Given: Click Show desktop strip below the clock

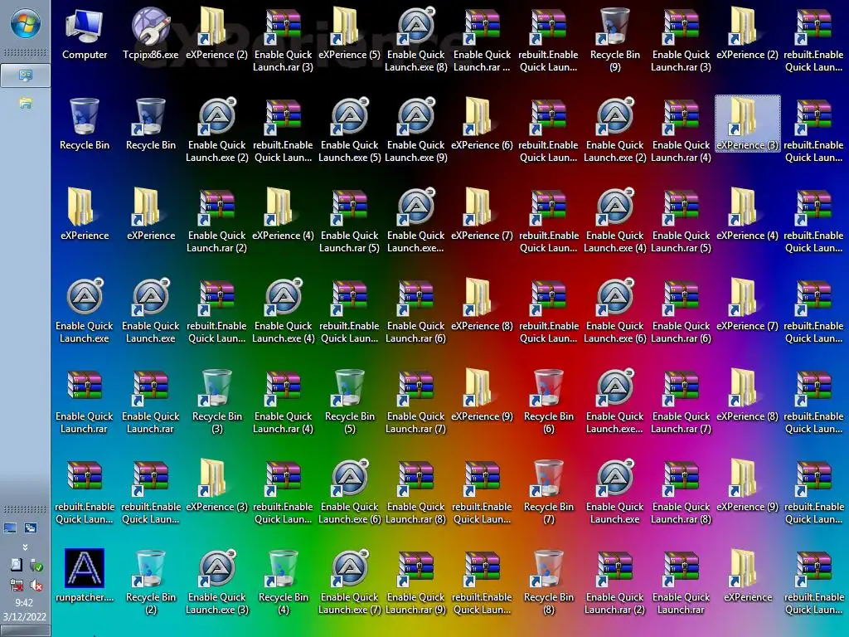Looking at the screenshot, I should (25, 631).
